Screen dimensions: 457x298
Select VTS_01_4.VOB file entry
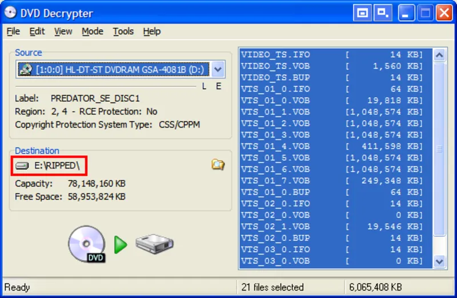click(x=275, y=146)
